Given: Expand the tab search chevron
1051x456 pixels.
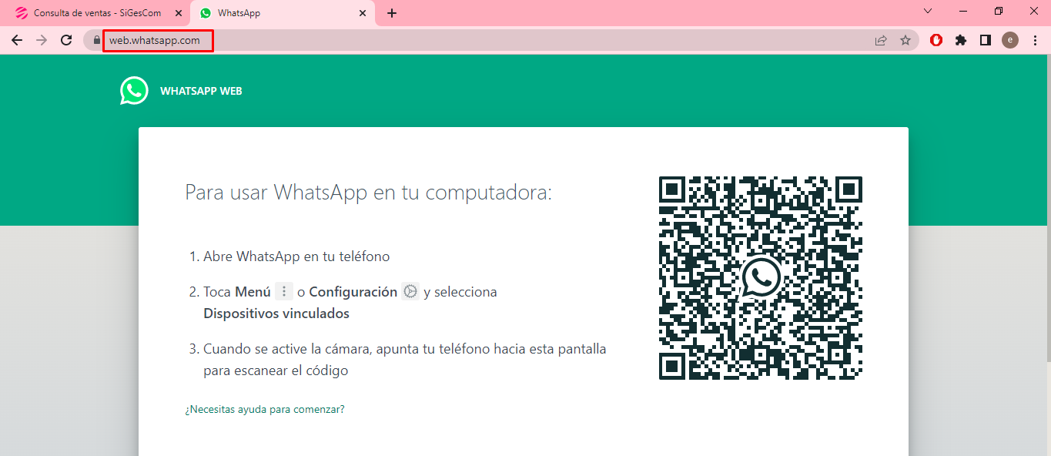Looking at the screenshot, I should tap(928, 12).
